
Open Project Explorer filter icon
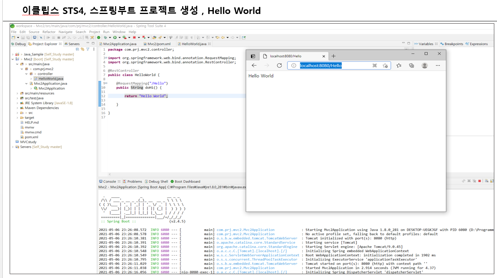pyautogui.click(x=88, y=49)
